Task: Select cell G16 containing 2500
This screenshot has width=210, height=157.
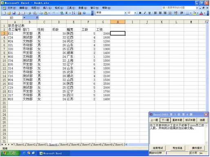Action: pyautogui.click(x=103, y=84)
